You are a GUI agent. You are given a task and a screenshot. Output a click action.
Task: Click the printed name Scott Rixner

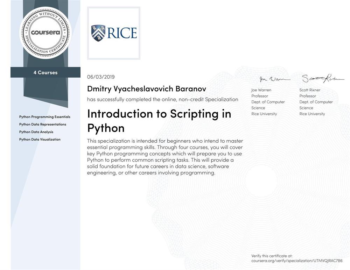coord(310,90)
